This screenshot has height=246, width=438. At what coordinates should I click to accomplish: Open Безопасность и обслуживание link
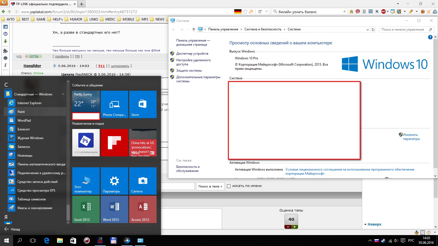point(188,169)
